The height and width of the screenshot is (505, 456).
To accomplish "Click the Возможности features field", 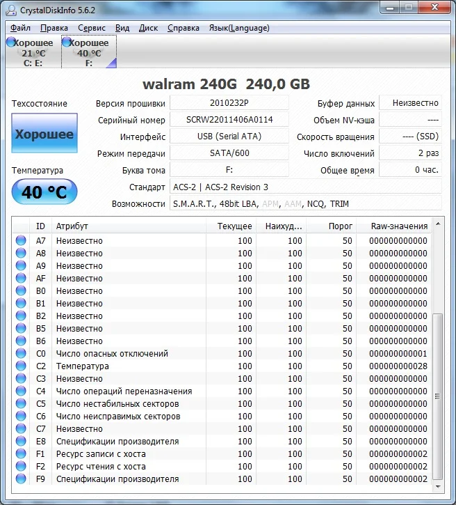I will pos(306,204).
